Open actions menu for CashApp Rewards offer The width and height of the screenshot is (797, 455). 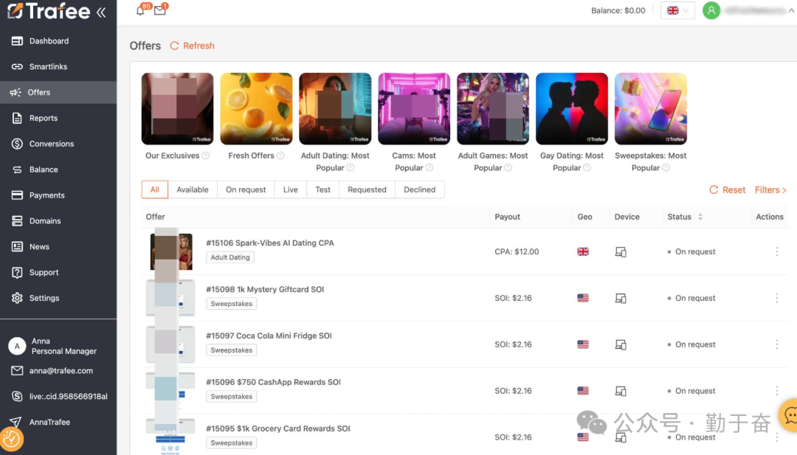click(x=776, y=391)
